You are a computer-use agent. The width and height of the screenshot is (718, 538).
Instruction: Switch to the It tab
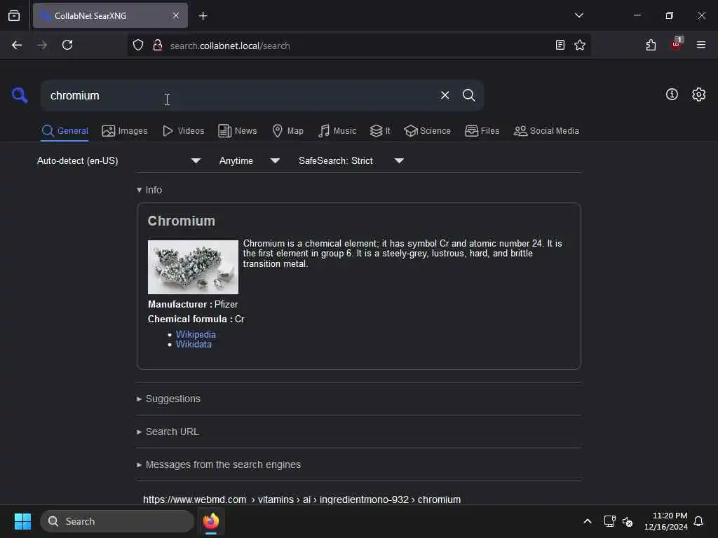pos(380,131)
